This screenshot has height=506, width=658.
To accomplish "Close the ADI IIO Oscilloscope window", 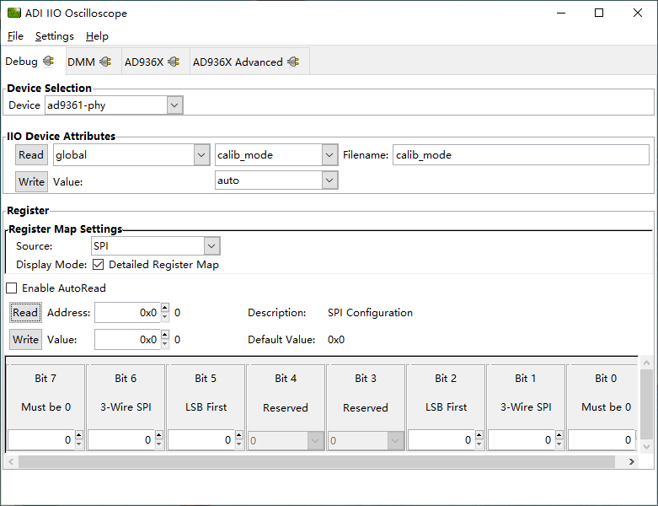I will [x=638, y=13].
